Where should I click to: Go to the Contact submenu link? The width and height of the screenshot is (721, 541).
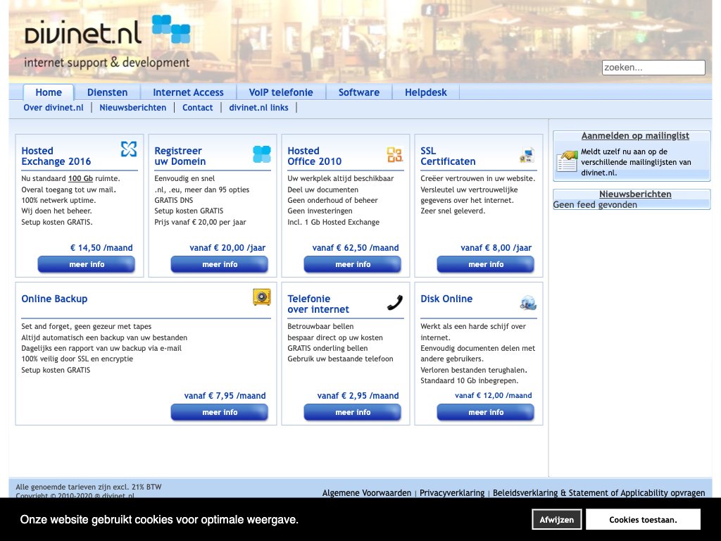(197, 108)
